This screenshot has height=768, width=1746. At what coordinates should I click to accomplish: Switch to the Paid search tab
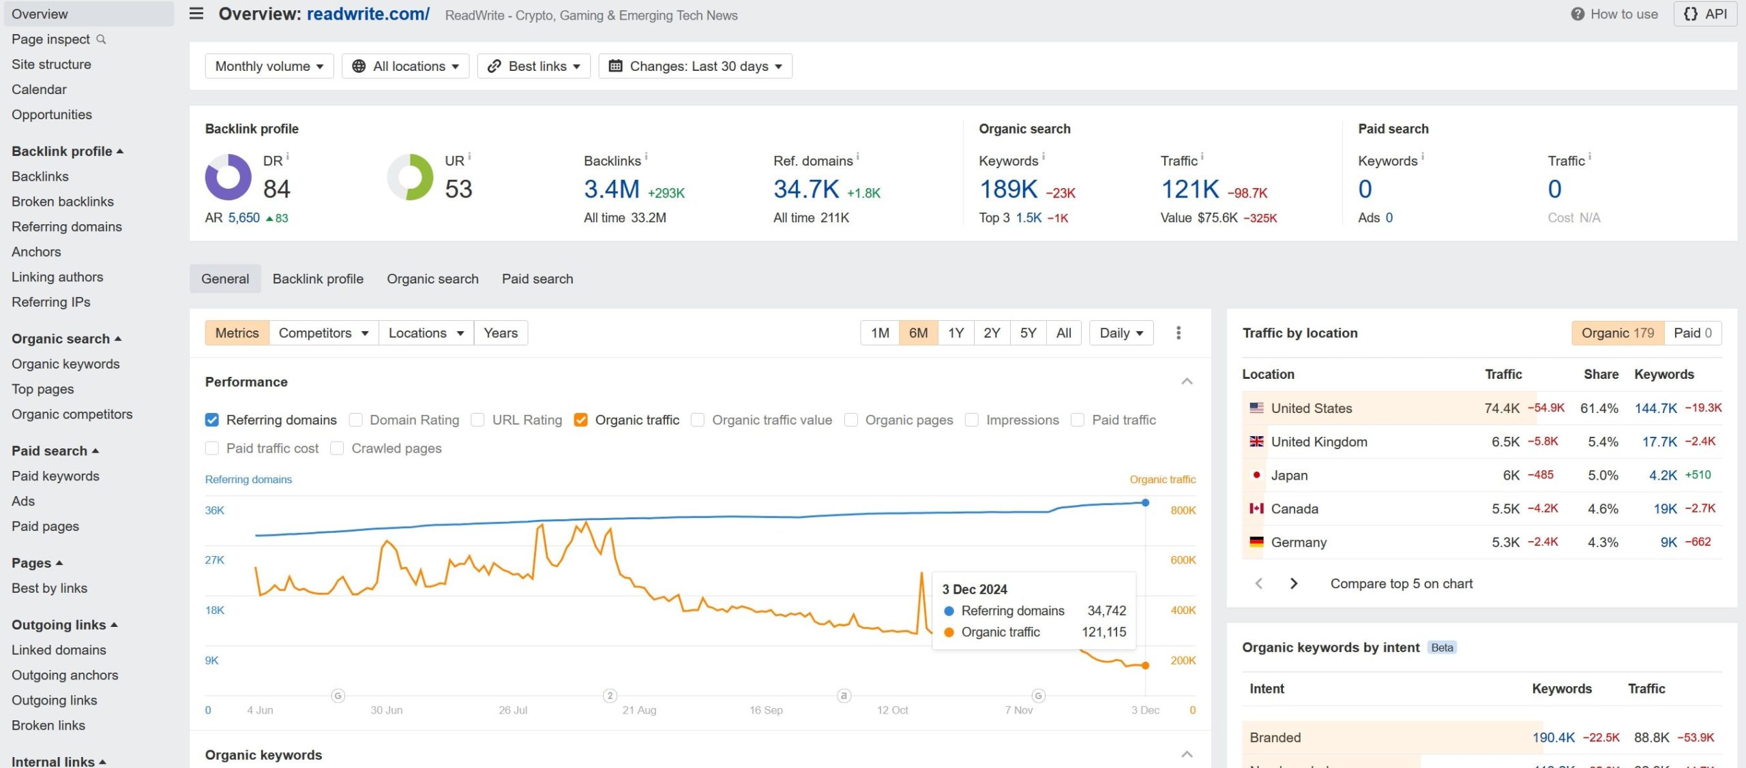pos(537,279)
